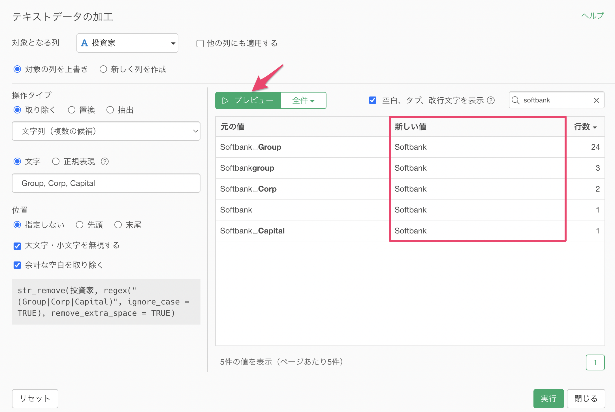615x412 pixels.
Task: Click the 実行 run button
Action: tap(548, 398)
